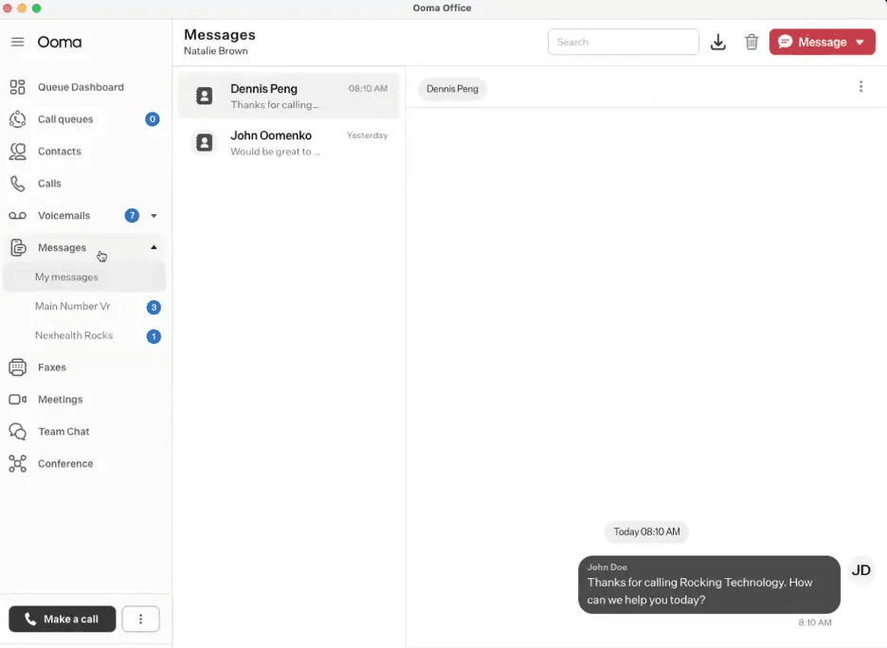Open the Main Number Vr messages
The width and height of the screenshot is (887, 648).
tap(72, 306)
